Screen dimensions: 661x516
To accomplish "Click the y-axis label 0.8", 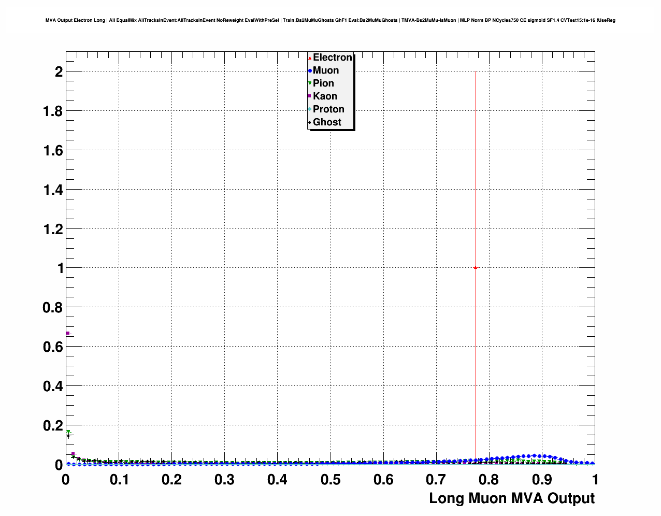I will (53, 308).
